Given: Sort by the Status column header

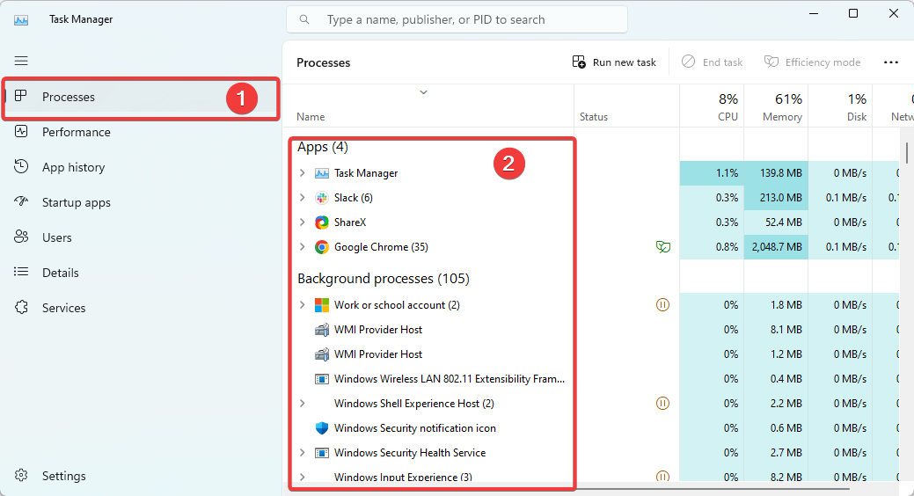Looking at the screenshot, I should click(626, 106).
